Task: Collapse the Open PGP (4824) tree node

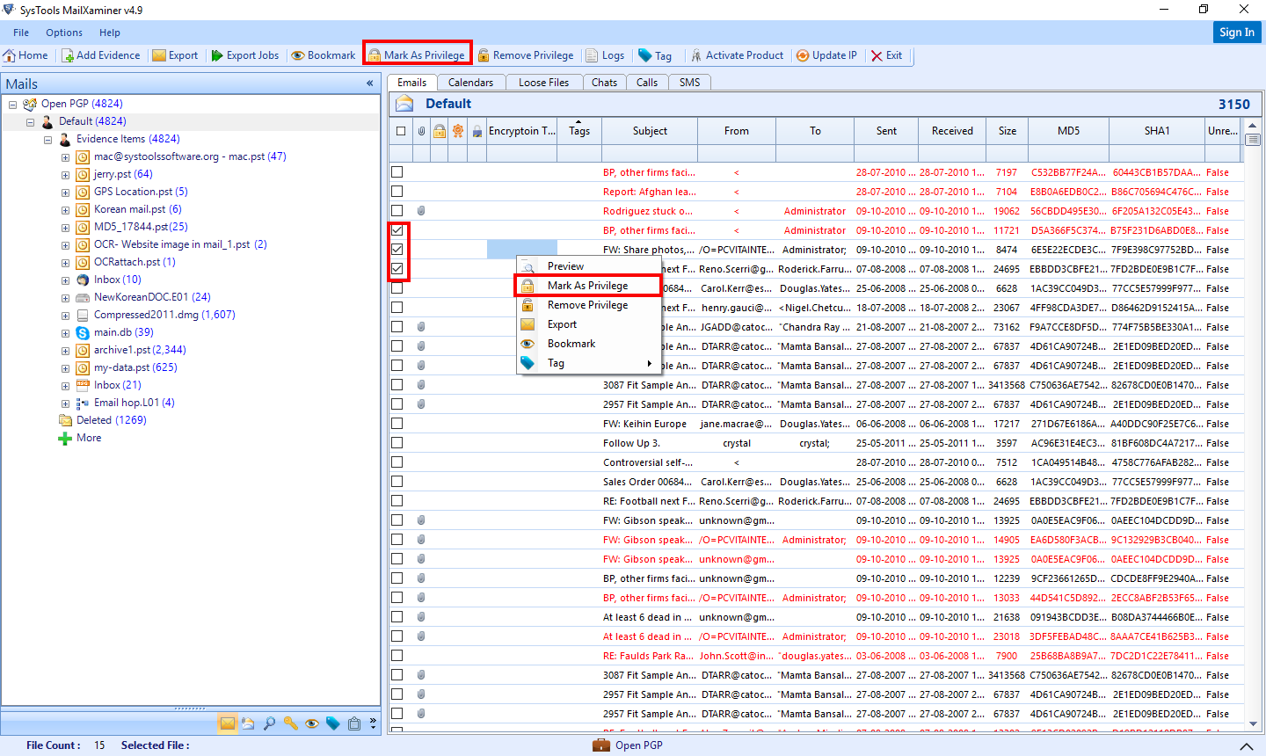Action: coord(12,104)
